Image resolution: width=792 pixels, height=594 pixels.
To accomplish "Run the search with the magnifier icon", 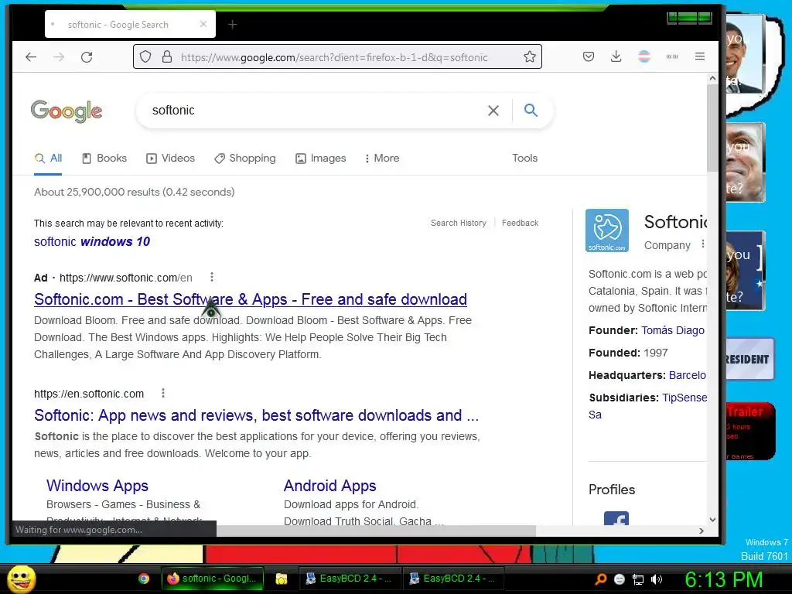I will 531,110.
